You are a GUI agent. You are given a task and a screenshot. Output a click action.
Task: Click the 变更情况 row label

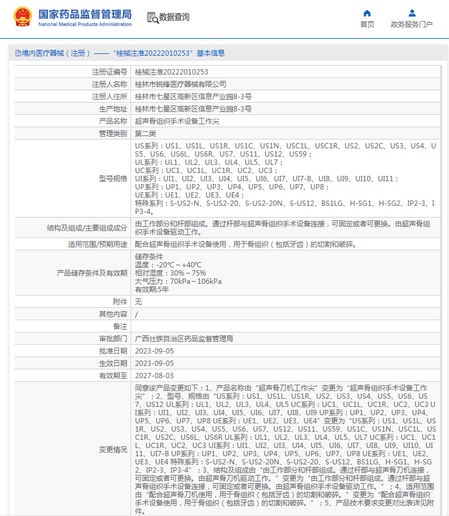pyautogui.click(x=113, y=450)
